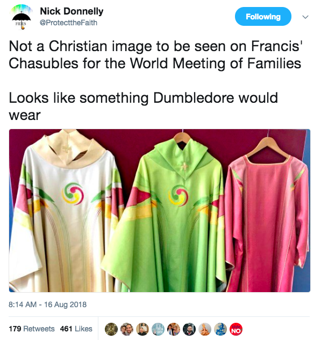The image size is (321, 340).
Task: View the 461 Likes list
Action: click(76, 329)
